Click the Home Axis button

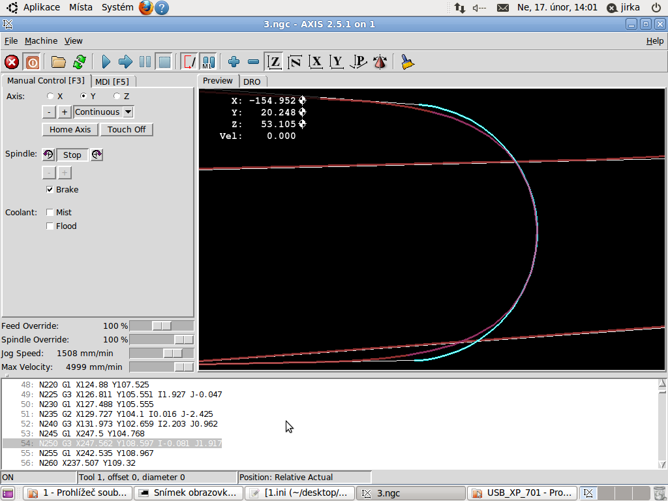tap(70, 129)
